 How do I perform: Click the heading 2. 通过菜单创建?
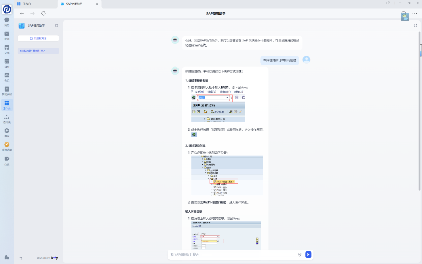click(x=195, y=146)
